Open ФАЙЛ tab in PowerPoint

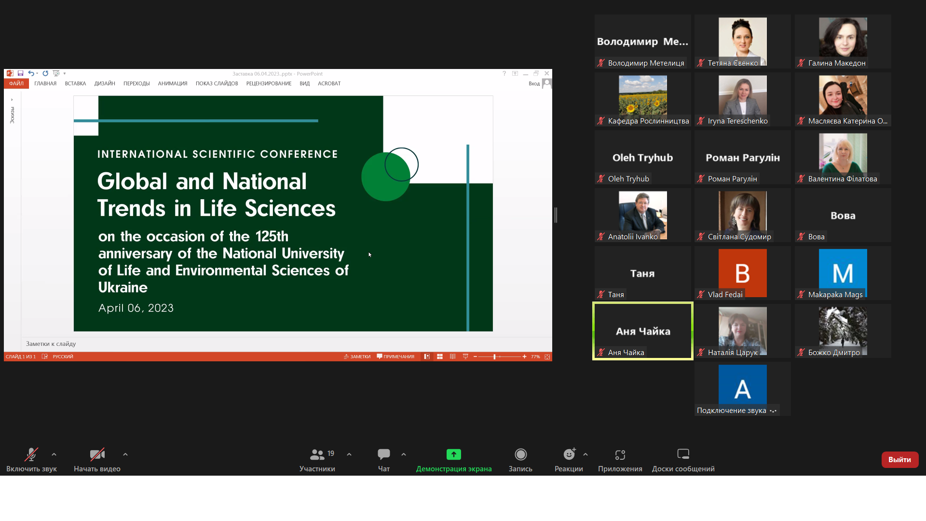(x=16, y=83)
